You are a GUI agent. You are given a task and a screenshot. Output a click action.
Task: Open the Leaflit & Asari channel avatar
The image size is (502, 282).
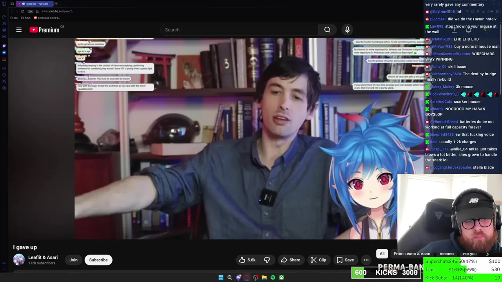[19, 260]
